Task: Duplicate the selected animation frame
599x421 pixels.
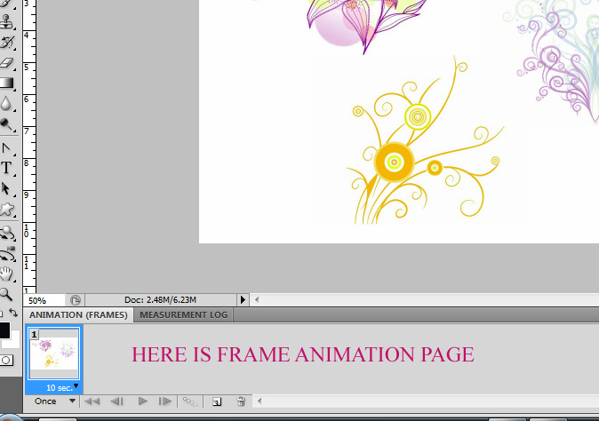Action: [217, 401]
